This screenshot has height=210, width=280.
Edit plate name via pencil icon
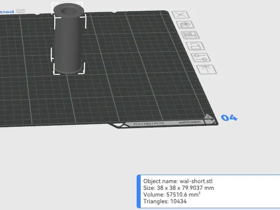coord(21,11)
